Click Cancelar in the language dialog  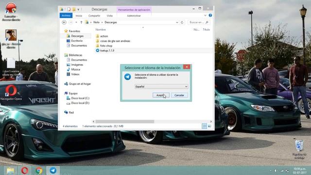[x=179, y=95]
